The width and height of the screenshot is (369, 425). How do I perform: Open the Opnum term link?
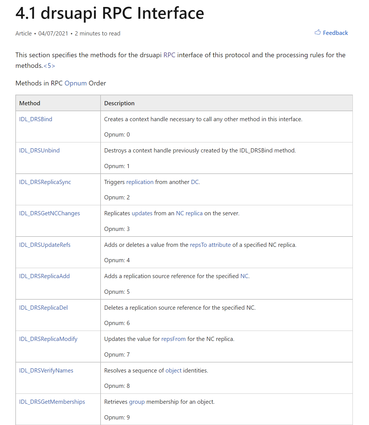(75, 83)
